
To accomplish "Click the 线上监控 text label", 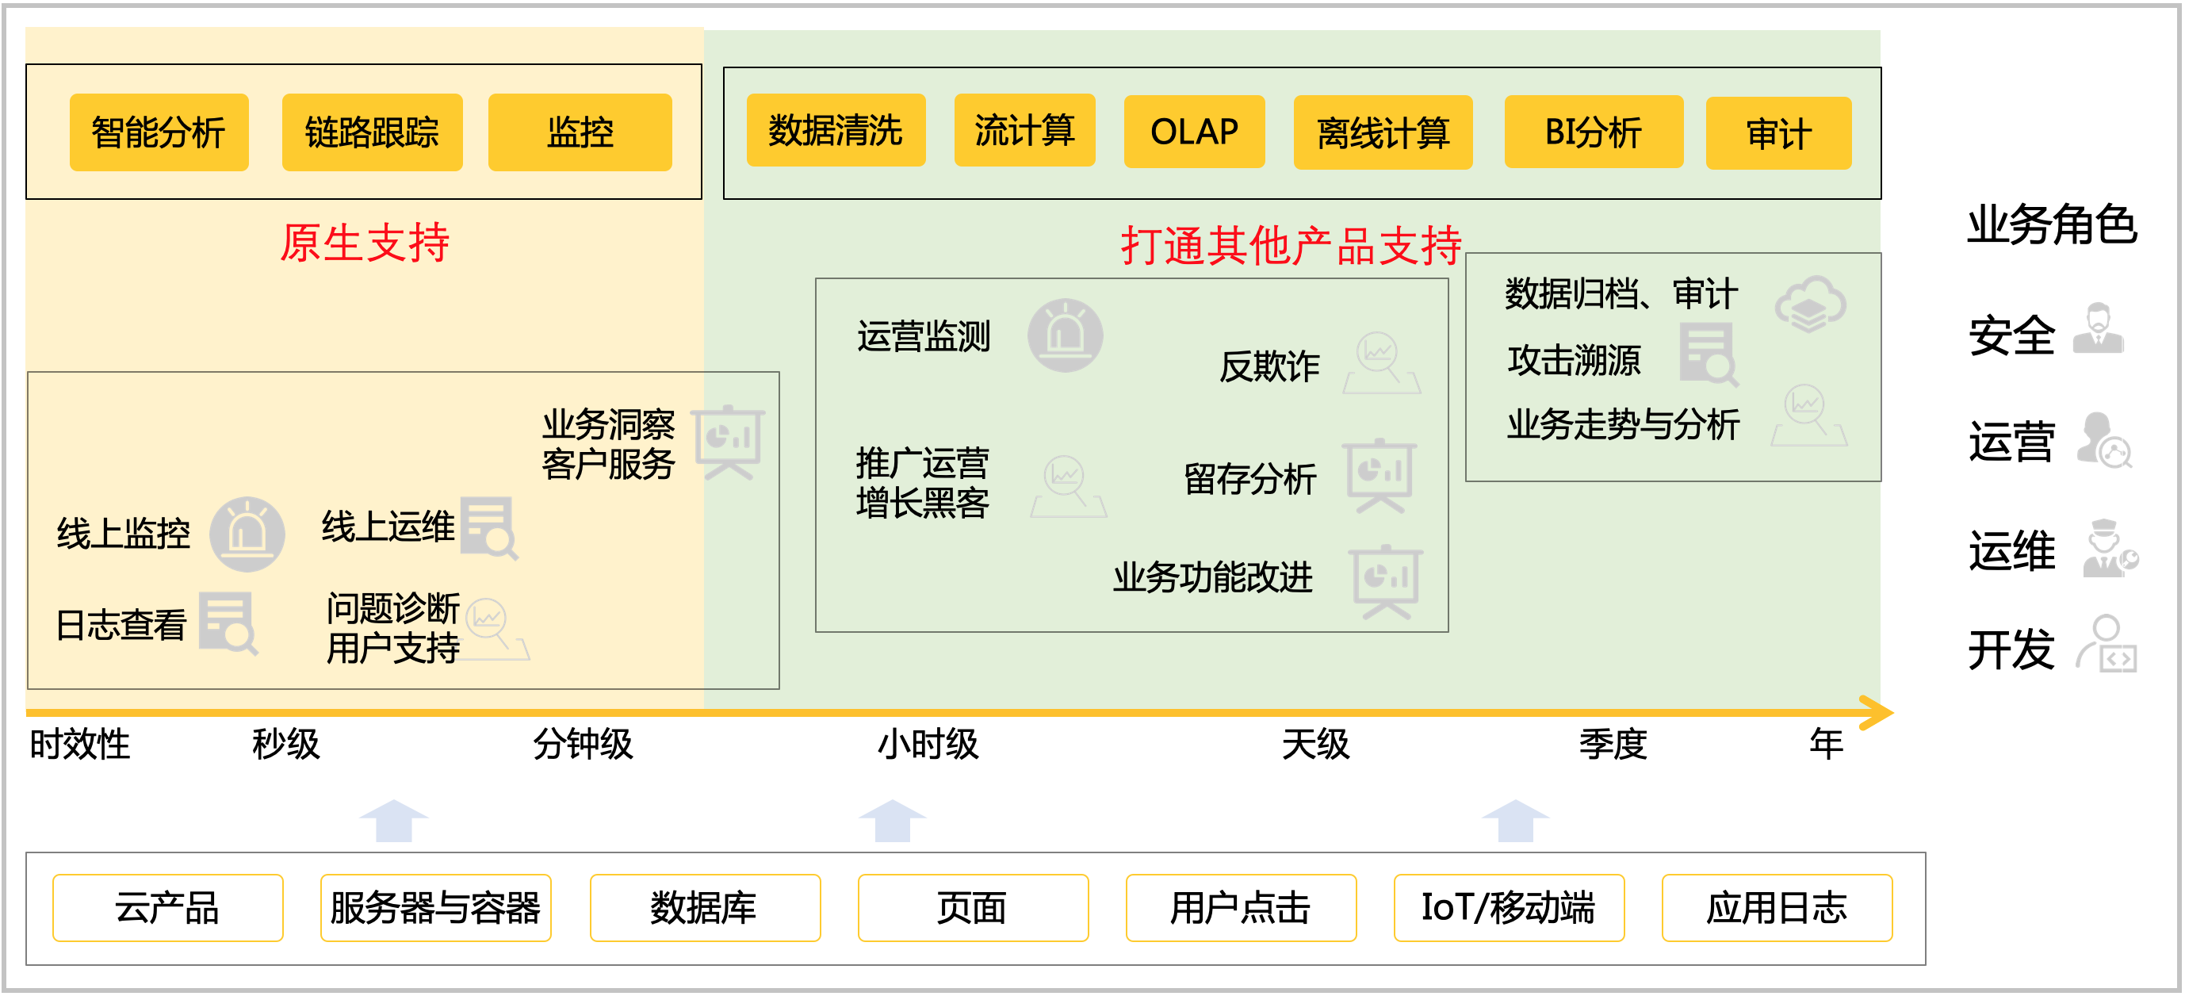I will [123, 534].
